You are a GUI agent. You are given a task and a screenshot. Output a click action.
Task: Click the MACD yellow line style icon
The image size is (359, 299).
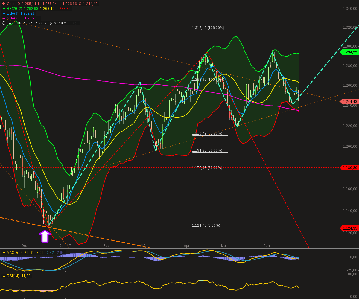coord(4,252)
